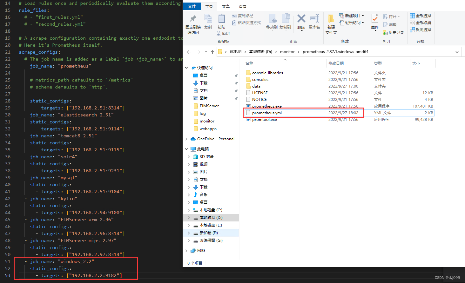The height and width of the screenshot is (283, 465).
Task: Expand the address bar history dropdown
Action: [x=457, y=52]
